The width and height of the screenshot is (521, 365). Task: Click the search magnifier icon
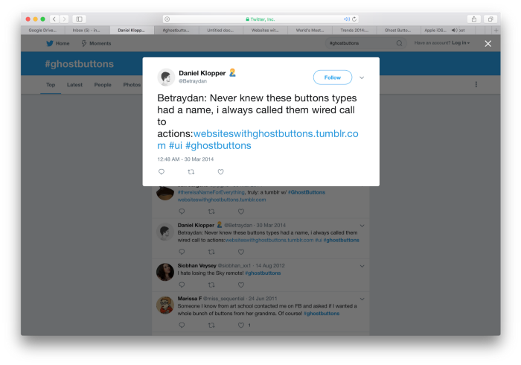399,43
